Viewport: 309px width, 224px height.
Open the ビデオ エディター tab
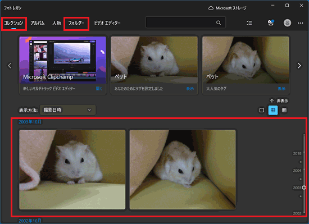(107, 23)
